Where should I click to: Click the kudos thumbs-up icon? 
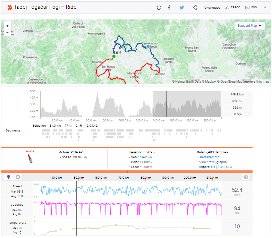(228, 7)
